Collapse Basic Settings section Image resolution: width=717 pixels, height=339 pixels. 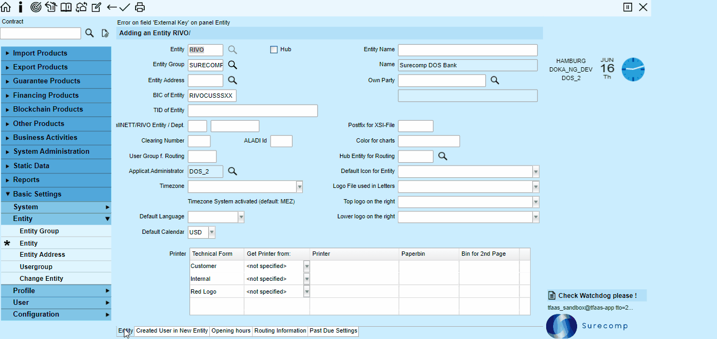56,194
